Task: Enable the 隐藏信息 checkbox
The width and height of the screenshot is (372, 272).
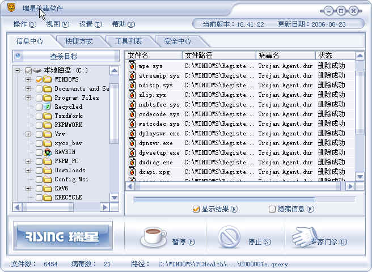Action: click(272, 209)
